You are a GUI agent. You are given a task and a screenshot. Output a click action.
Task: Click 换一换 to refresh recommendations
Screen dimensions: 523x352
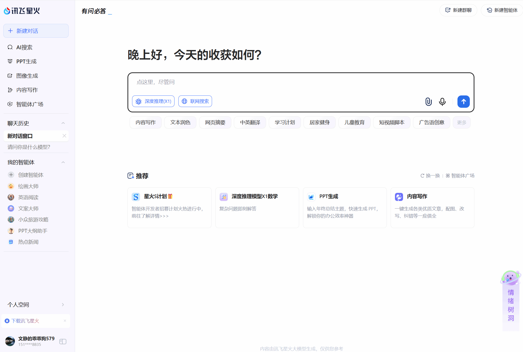point(430,176)
